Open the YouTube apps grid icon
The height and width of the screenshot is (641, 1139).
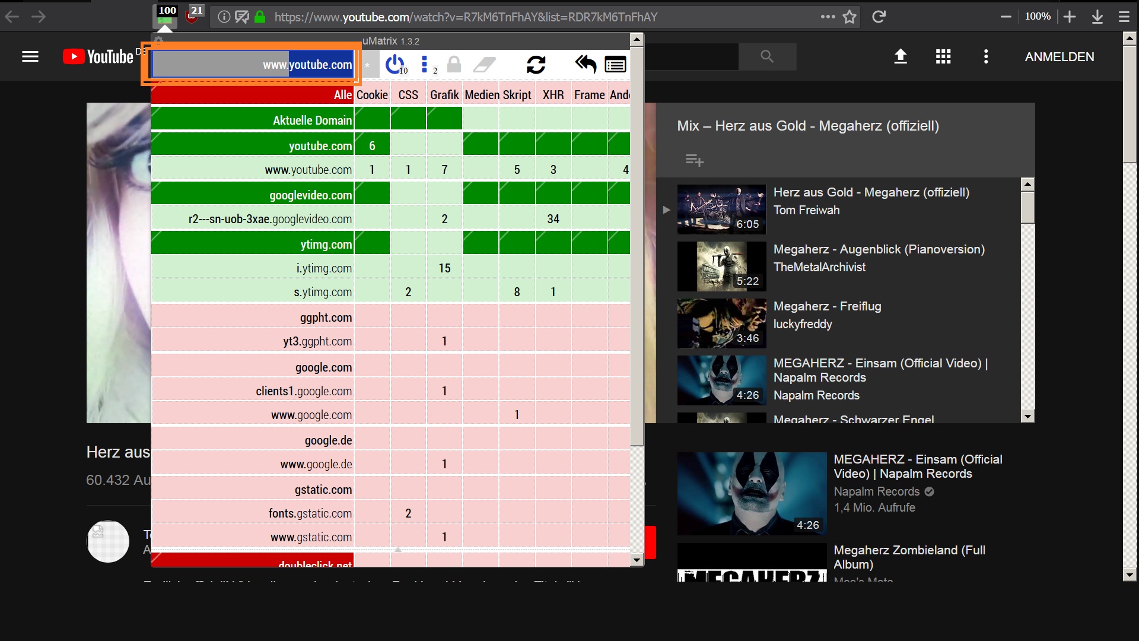click(x=943, y=56)
